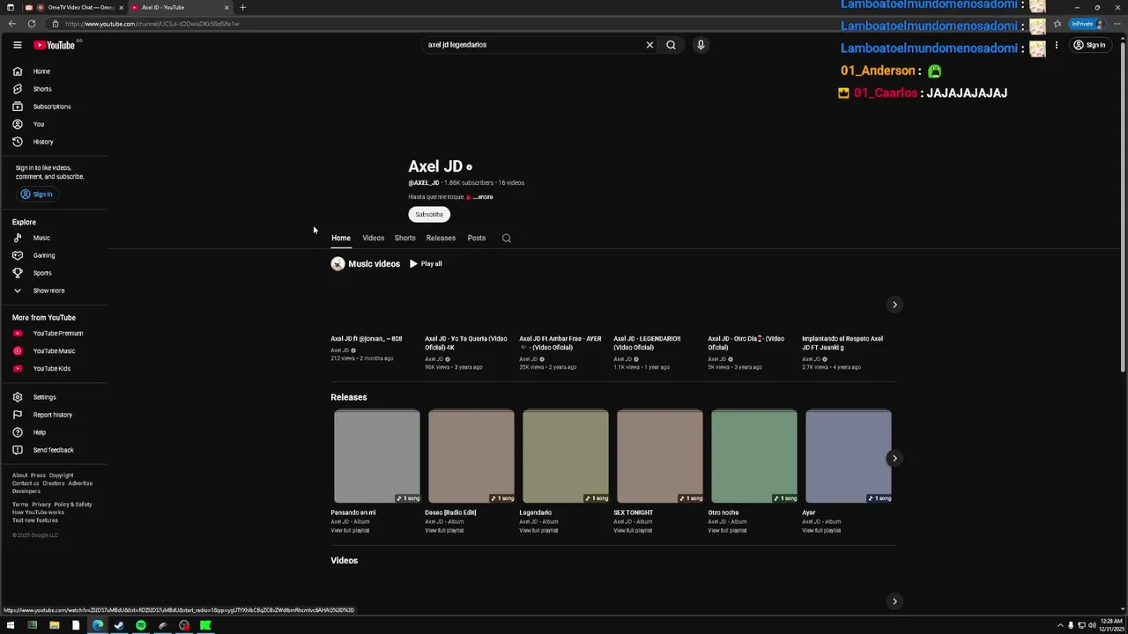Screen dimensions: 1128x634
Task: Open 'Pensando en mi' release thumbnail
Action: coord(377,456)
